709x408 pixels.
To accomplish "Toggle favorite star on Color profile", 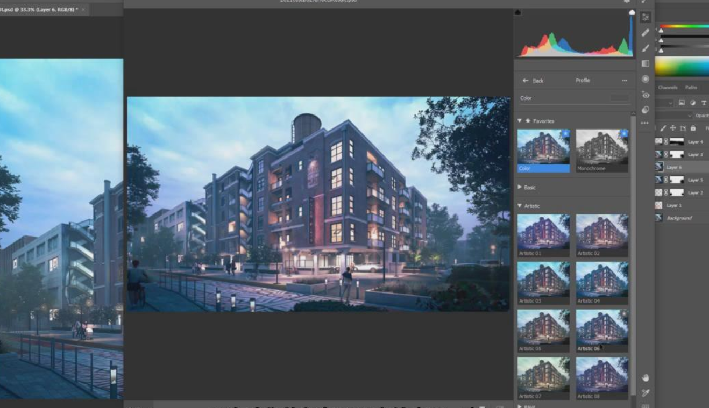I will tap(566, 133).
